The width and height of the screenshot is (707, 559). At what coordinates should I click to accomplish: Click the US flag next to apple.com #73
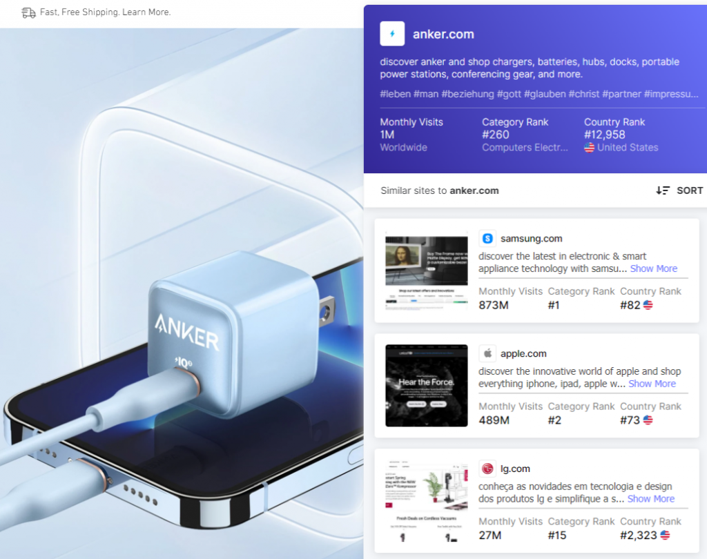tap(648, 420)
